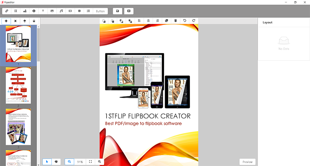Click the info circle icon
310x166 pixels.
(x=34, y=11)
